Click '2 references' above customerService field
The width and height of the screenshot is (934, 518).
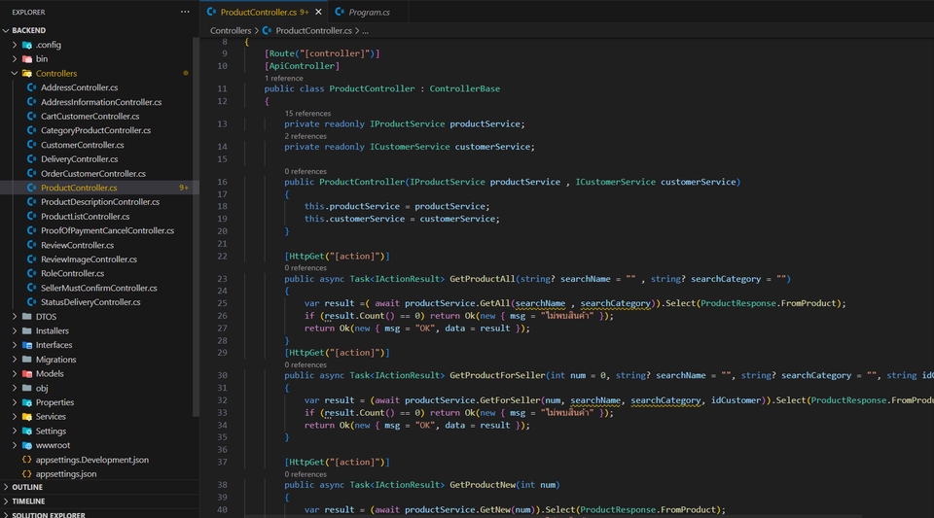pyautogui.click(x=305, y=136)
